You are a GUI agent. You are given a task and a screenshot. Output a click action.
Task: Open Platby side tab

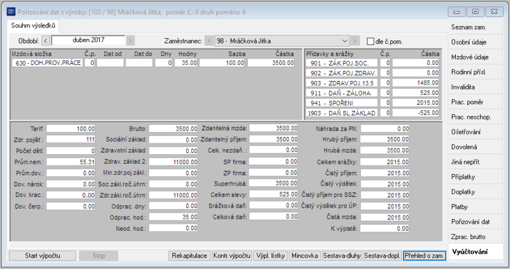pos(475,207)
